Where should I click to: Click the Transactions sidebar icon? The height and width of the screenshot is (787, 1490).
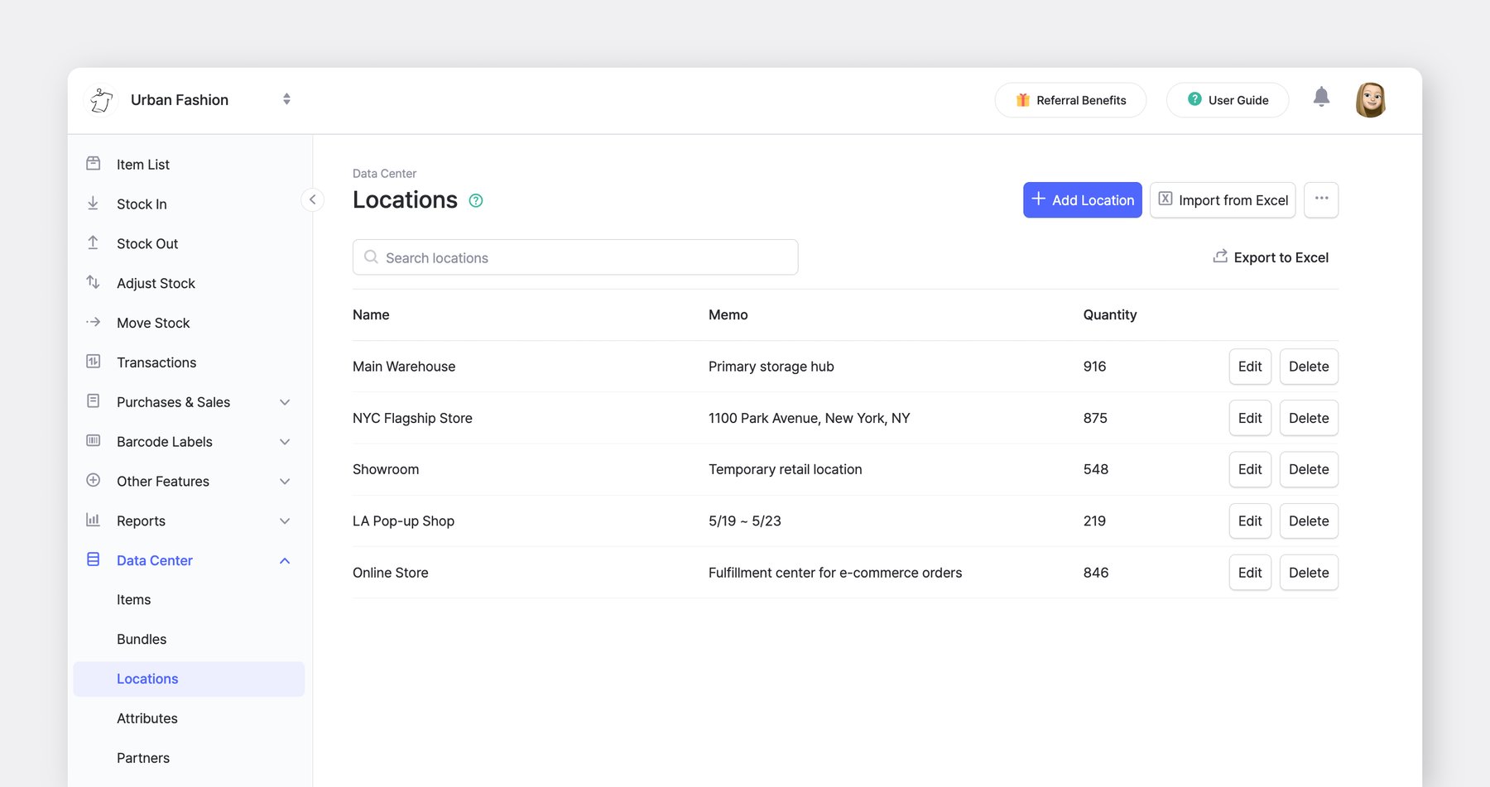[x=94, y=362]
